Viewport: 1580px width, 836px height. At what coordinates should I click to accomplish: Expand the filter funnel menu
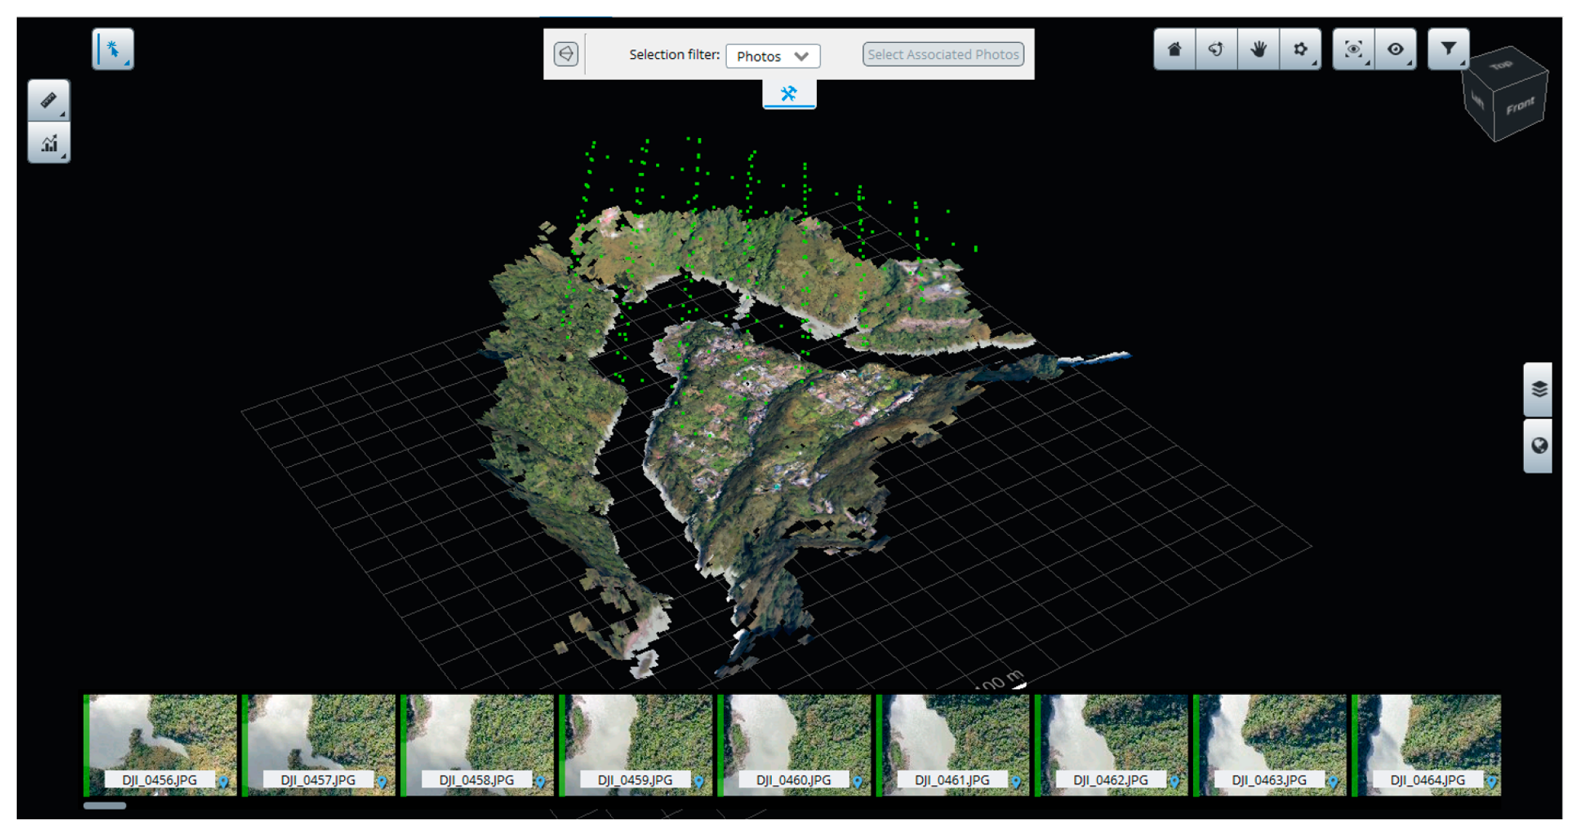[x=1448, y=49]
